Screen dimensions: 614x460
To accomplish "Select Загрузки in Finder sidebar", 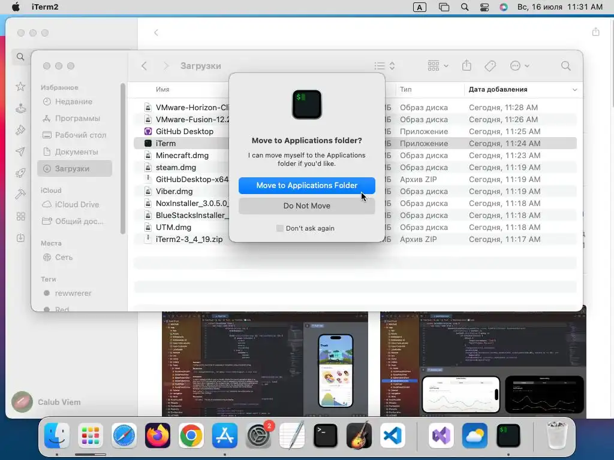I will [x=74, y=168].
